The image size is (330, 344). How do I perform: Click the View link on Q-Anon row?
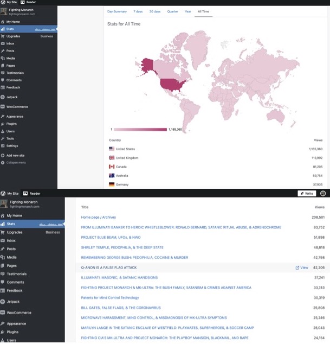click(301, 267)
